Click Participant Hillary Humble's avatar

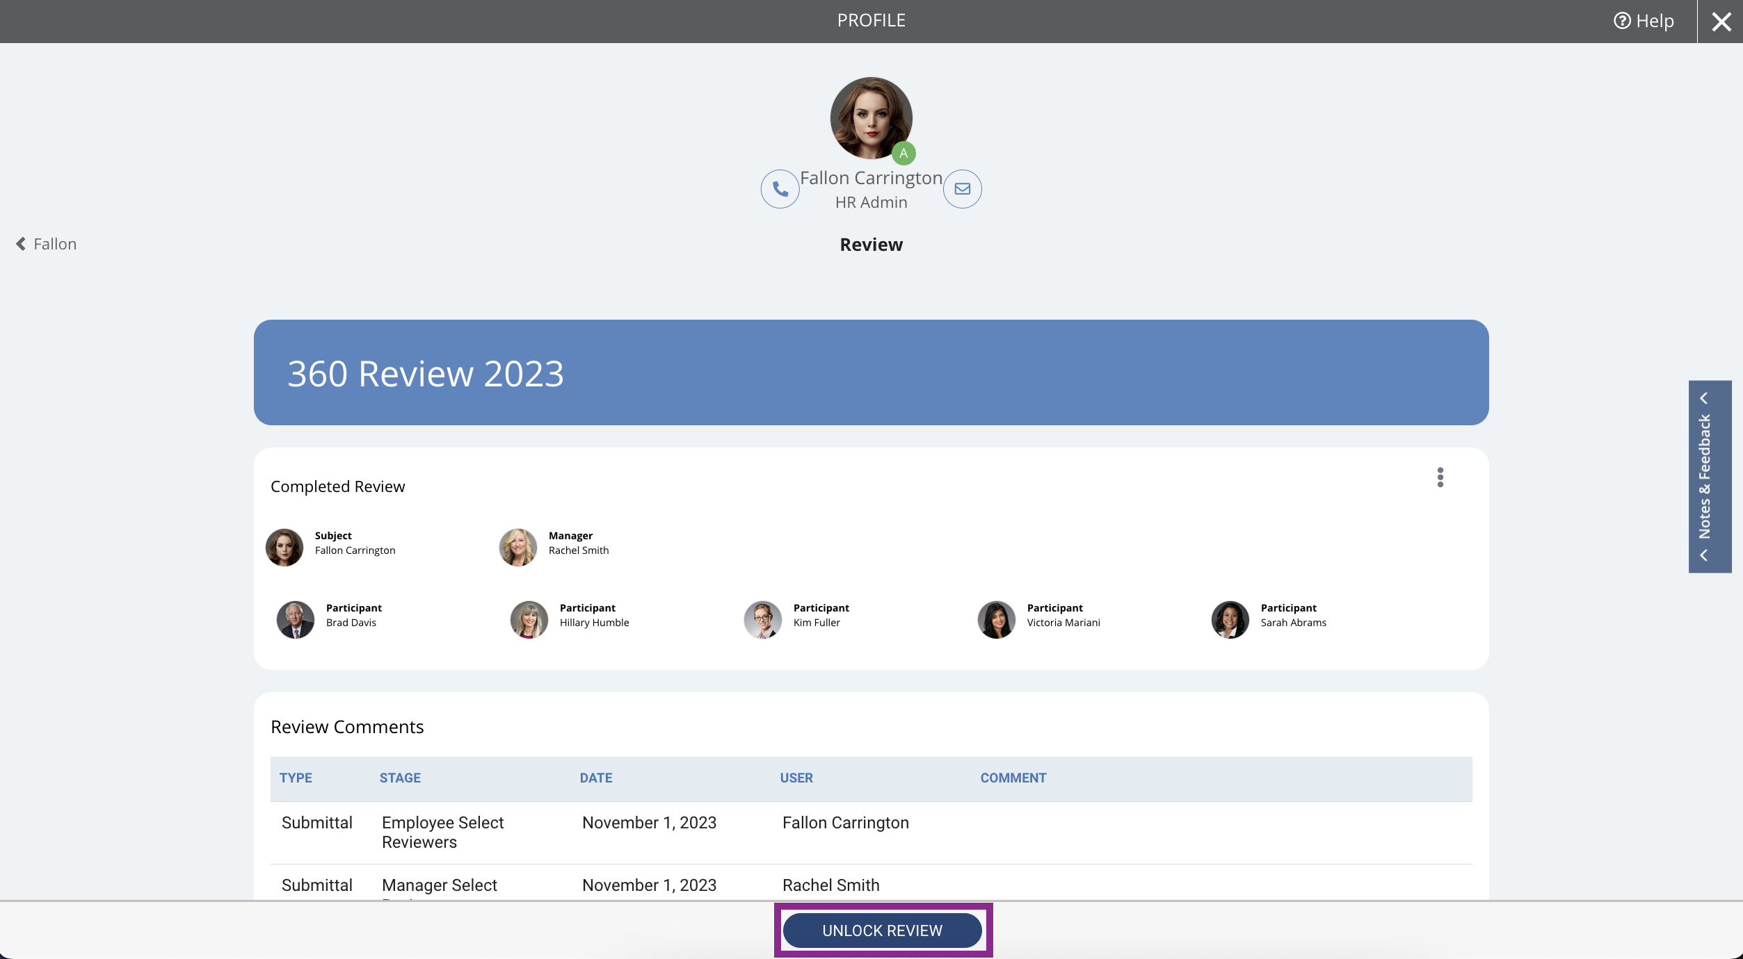coord(529,620)
